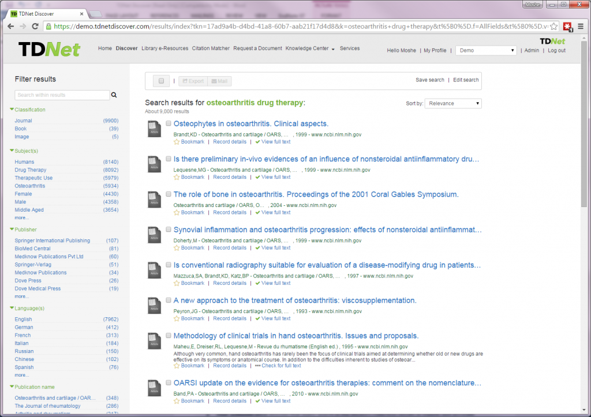Screen dimensions: 591x417
Task: Go to Home in the navigation
Action: click(x=105, y=48)
